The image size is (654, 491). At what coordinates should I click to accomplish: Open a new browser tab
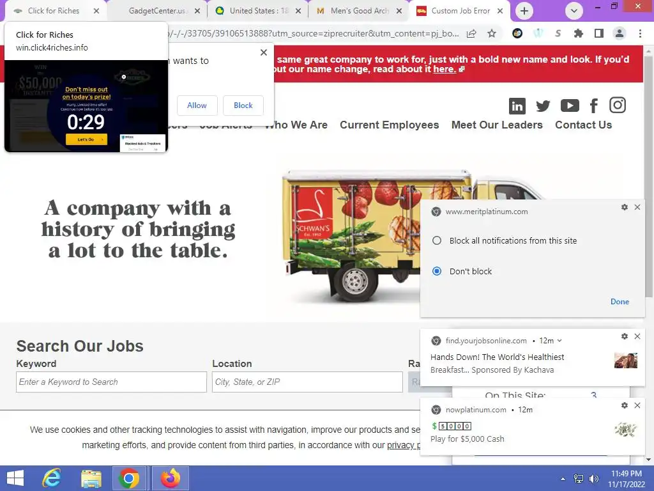click(524, 11)
